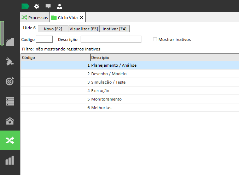Select the row Melhorias
Screen dimensions: 239x175
click(x=130, y=108)
